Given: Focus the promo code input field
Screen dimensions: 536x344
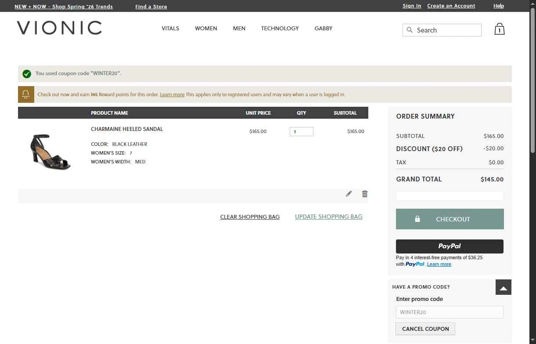Looking at the screenshot, I should 450,312.
